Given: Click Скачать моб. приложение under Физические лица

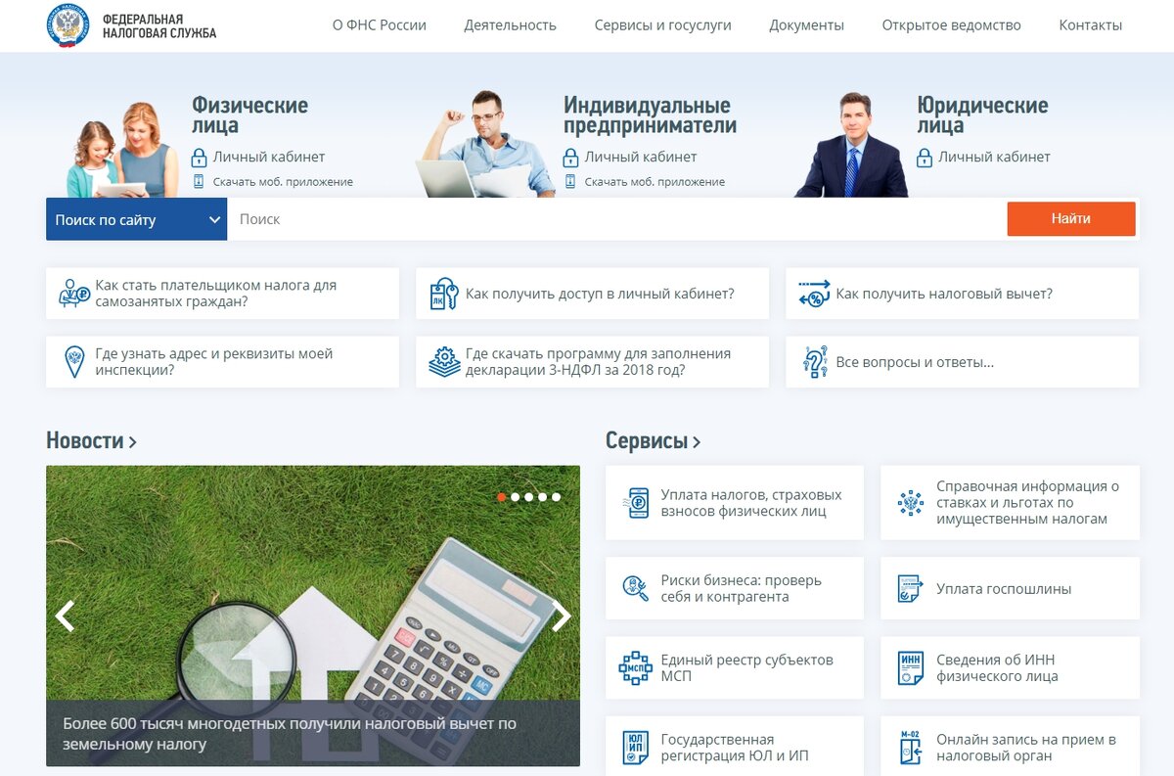Looking at the screenshot, I should pos(283,182).
